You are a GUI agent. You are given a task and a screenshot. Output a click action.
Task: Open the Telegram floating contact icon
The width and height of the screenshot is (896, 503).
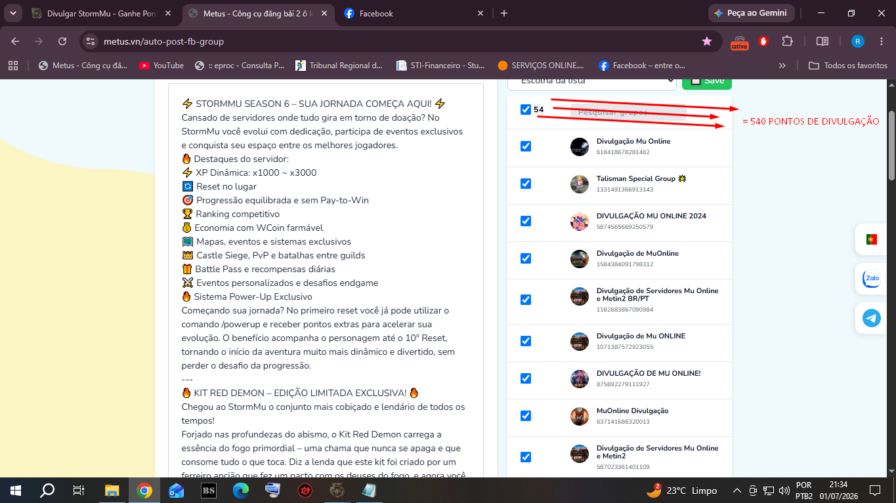point(872,319)
